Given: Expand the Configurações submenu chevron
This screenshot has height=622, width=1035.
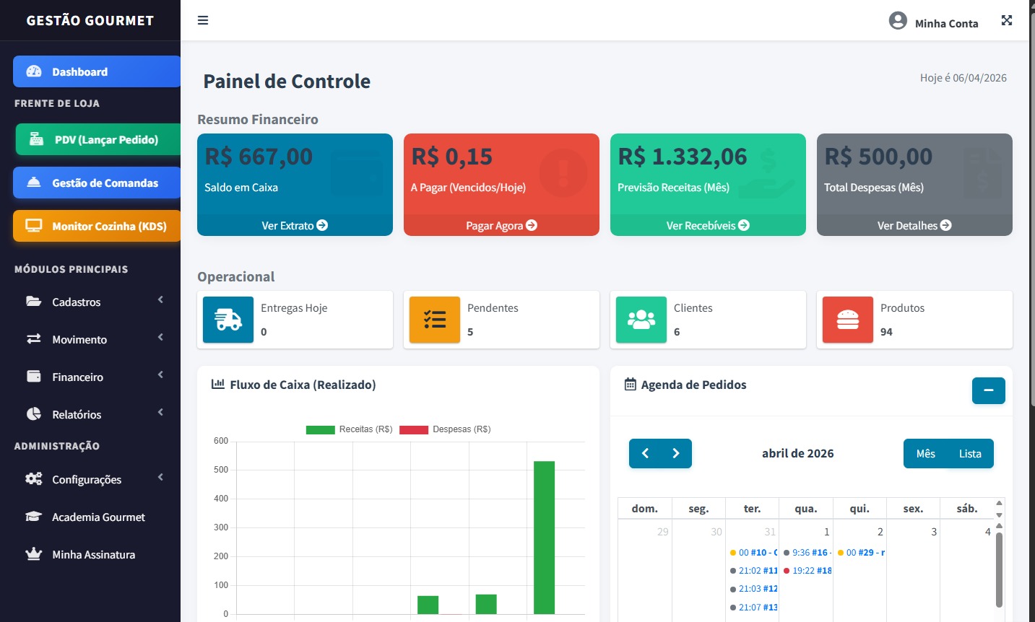Looking at the screenshot, I should click(160, 477).
